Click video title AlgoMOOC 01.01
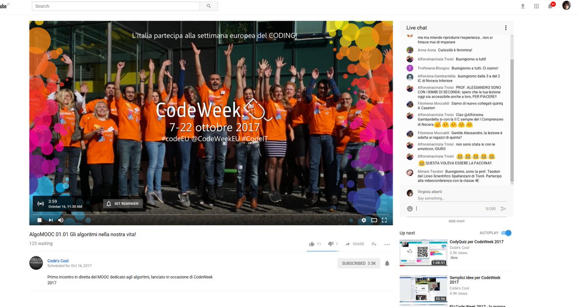This screenshot has height=307, width=579. coord(83,234)
